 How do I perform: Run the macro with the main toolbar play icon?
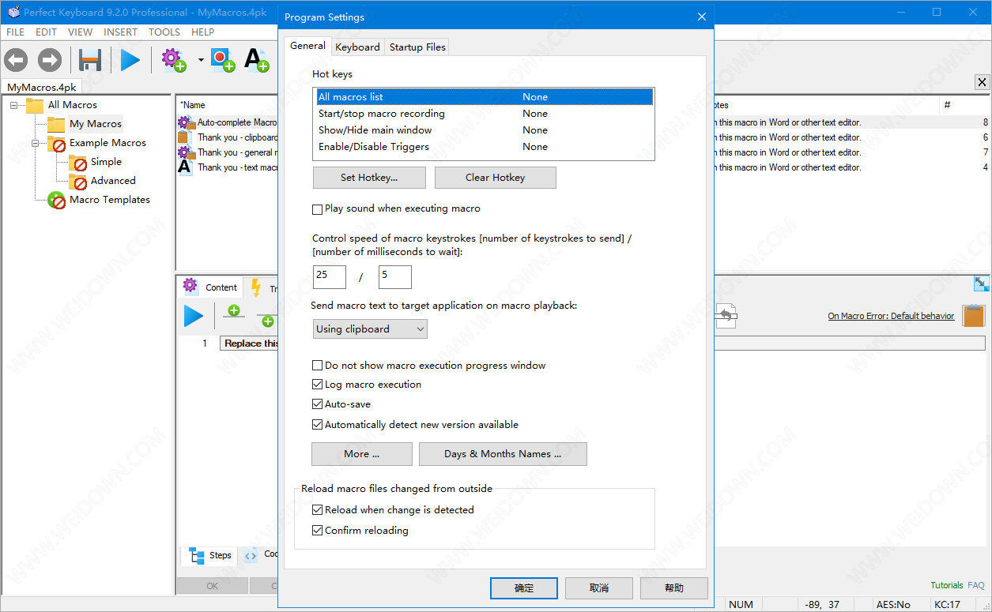point(130,60)
